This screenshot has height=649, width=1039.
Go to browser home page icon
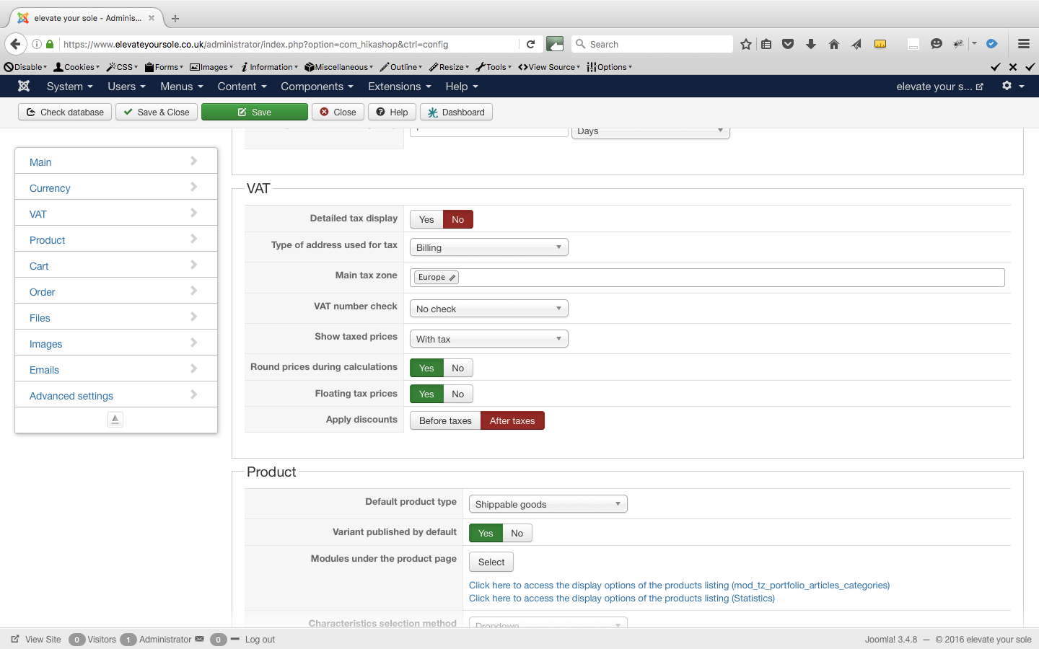point(834,44)
